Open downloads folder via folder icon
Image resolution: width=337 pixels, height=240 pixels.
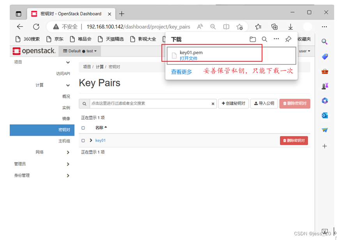pos(252,39)
